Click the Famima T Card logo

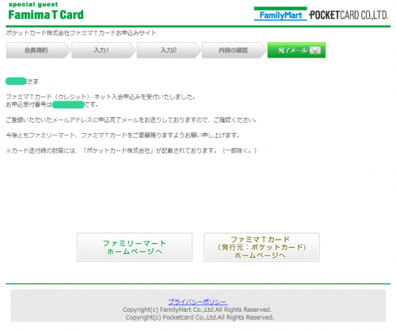tap(46, 15)
